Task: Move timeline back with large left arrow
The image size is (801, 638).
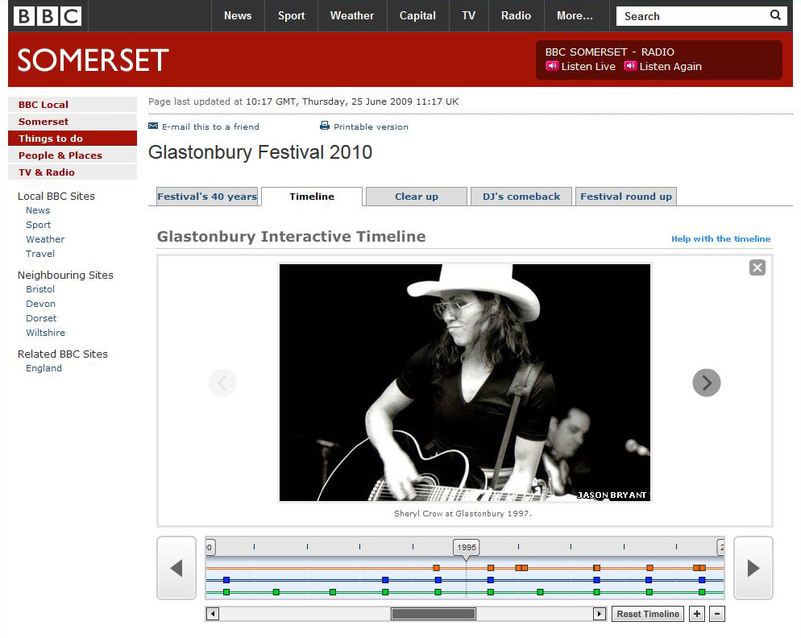Action: click(x=176, y=568)
